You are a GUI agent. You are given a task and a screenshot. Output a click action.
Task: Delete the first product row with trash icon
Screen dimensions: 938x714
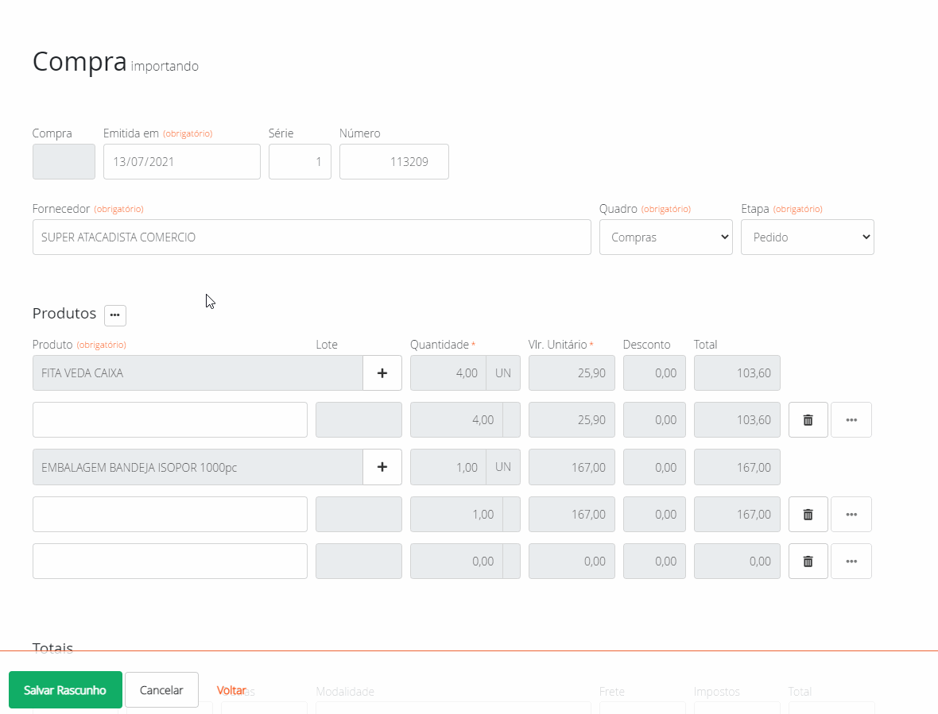point(808,419)
